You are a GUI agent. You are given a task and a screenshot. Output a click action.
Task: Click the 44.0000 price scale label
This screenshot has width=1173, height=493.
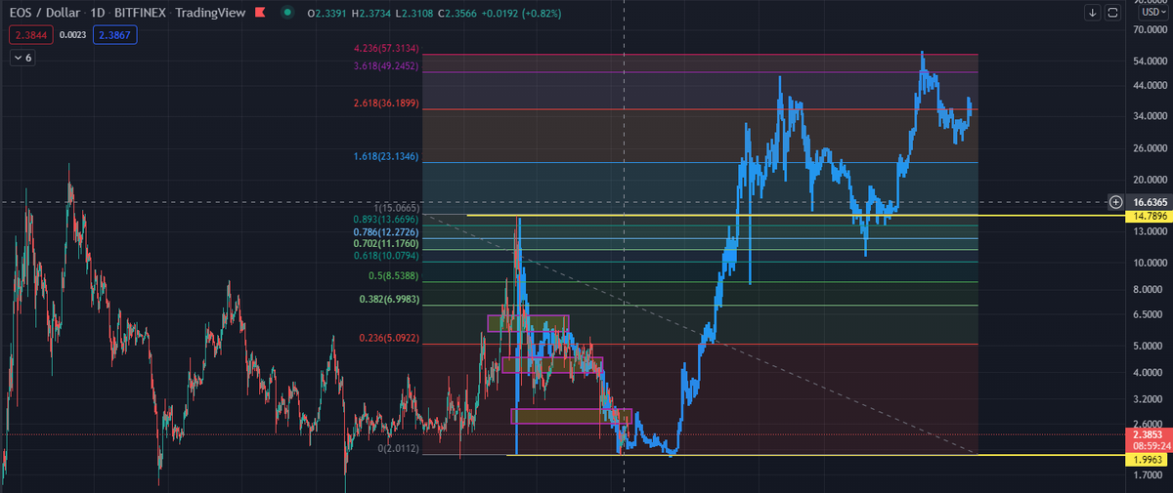pos(1150,86)
